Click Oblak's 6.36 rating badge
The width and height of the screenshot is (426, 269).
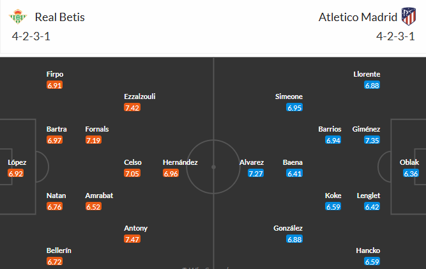pyautogui.click(x=411, y=174)
